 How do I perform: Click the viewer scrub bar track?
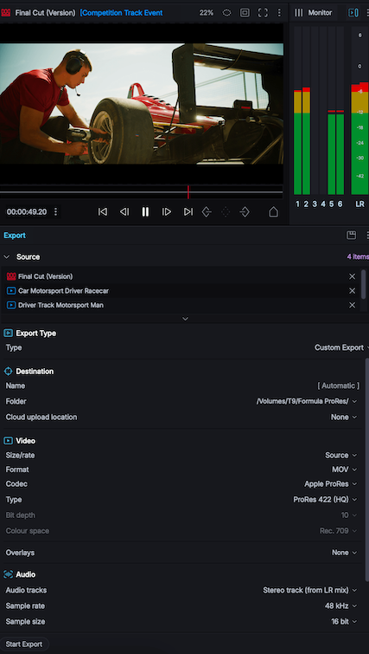point(142,192)
